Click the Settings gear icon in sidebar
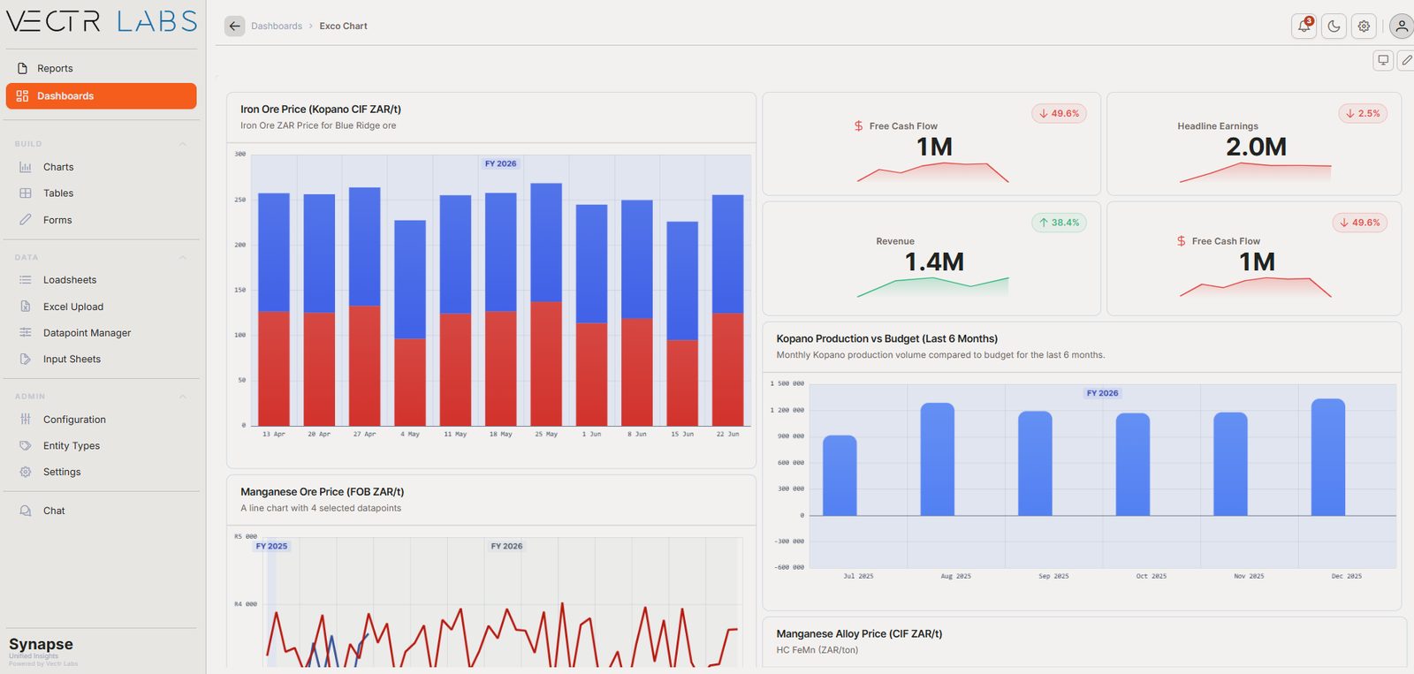The width and height of the screenshot is (1414, 674). (26, 472)
